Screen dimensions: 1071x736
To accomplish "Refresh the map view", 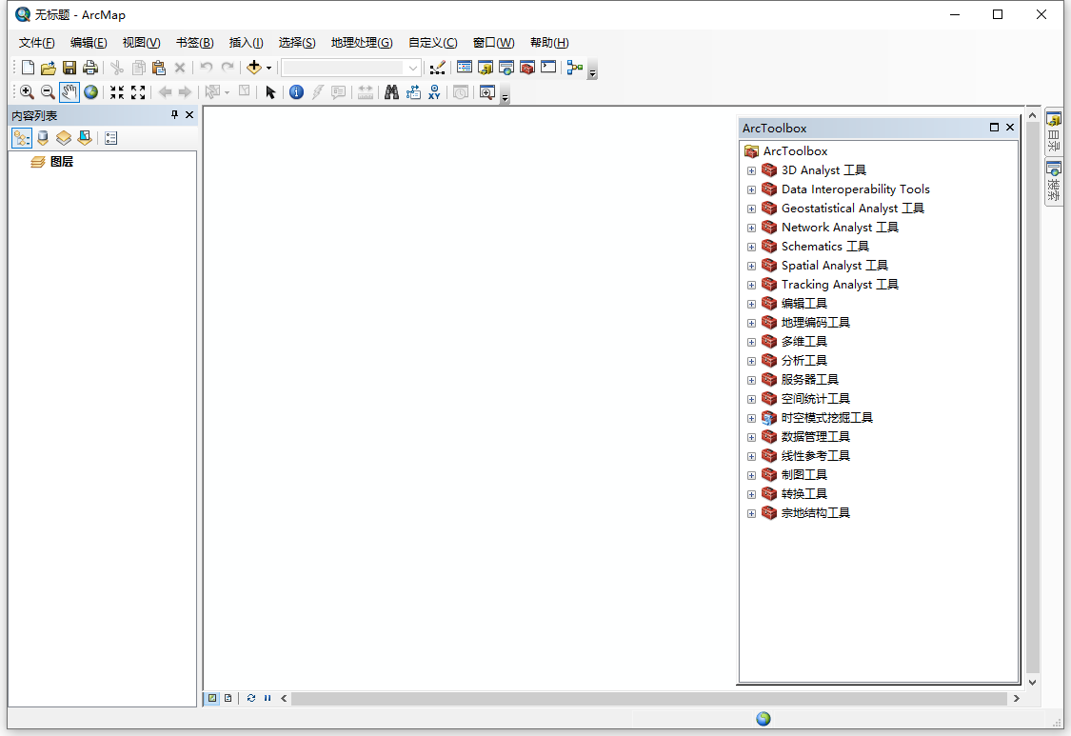I will tap(250, 699).
